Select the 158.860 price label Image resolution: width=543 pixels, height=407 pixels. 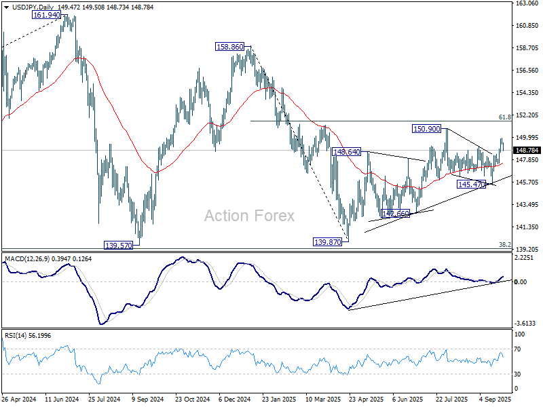(x=229, y=47)
